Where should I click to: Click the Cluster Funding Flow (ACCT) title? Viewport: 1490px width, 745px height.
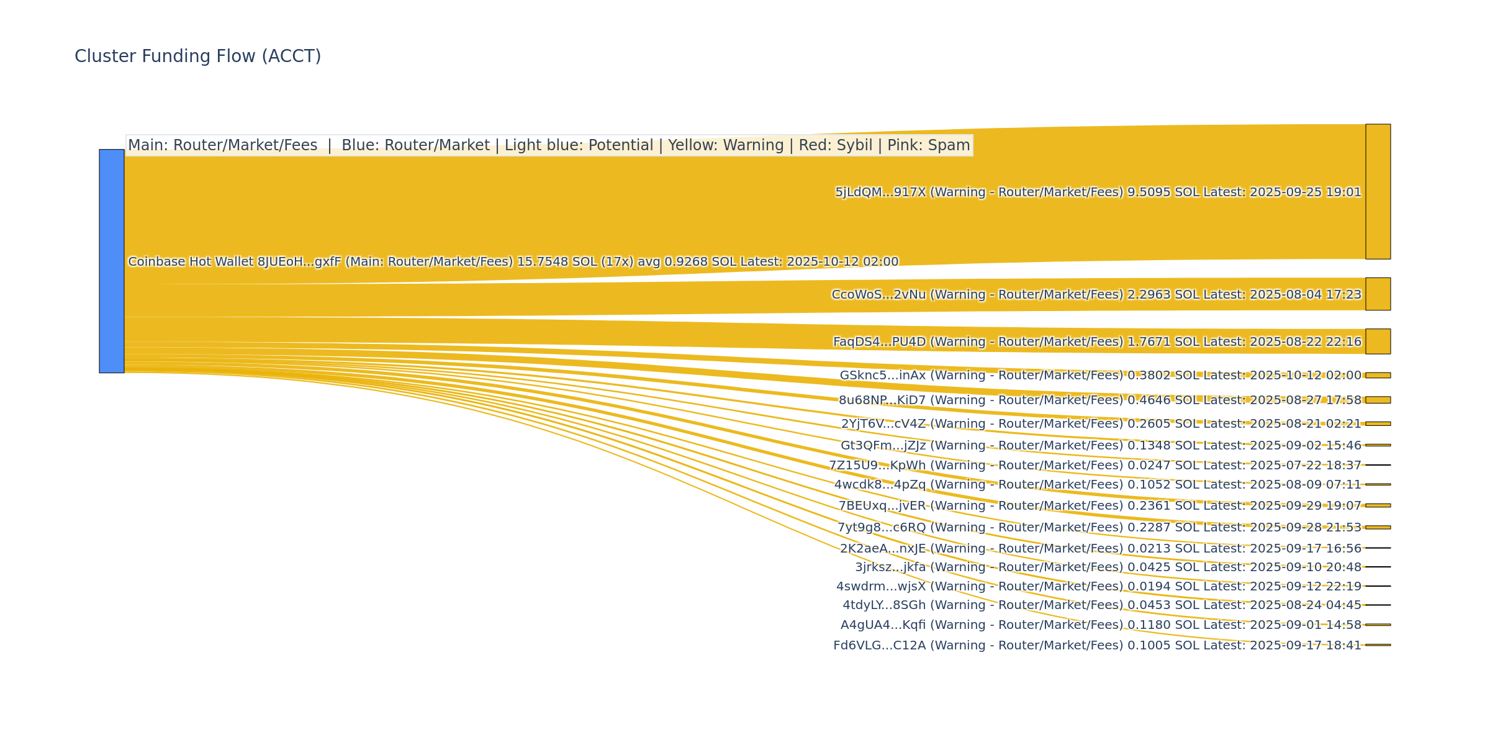[x=197, y=56]
